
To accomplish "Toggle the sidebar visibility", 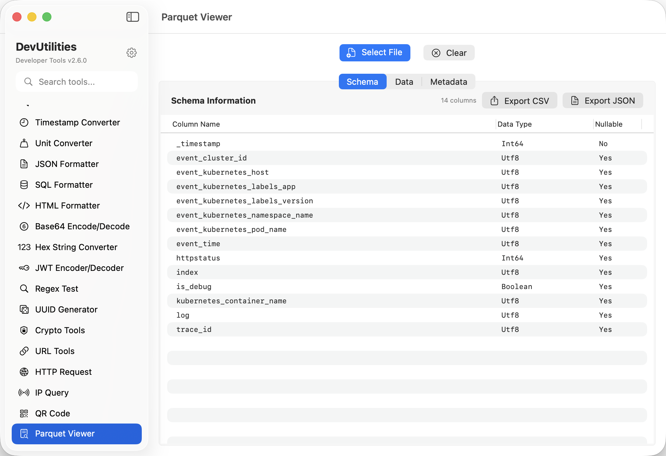I will pyautogui.click(x=132, y=17).
